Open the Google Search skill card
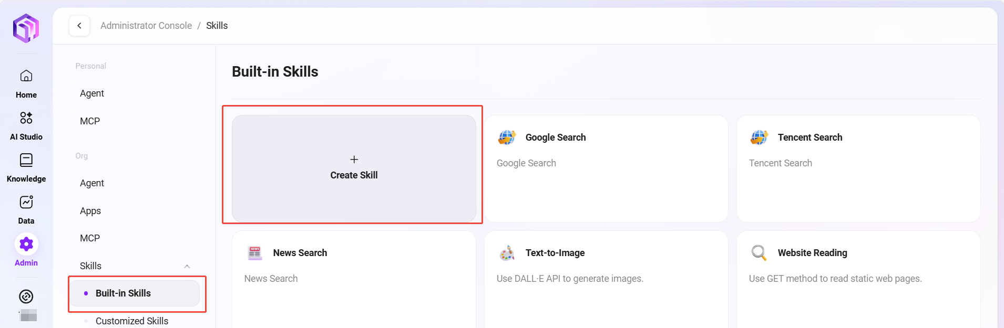Viewport: 1004px width, 328px height. point(606,168)
